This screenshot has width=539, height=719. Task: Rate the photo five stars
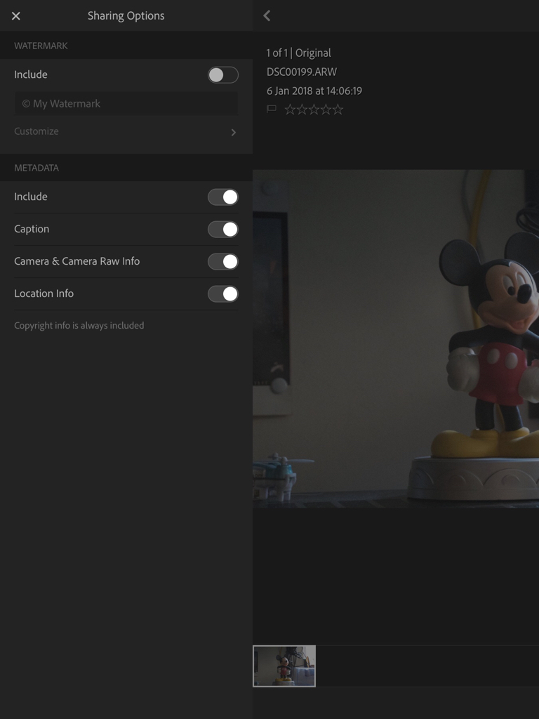(x=338, y=109)
